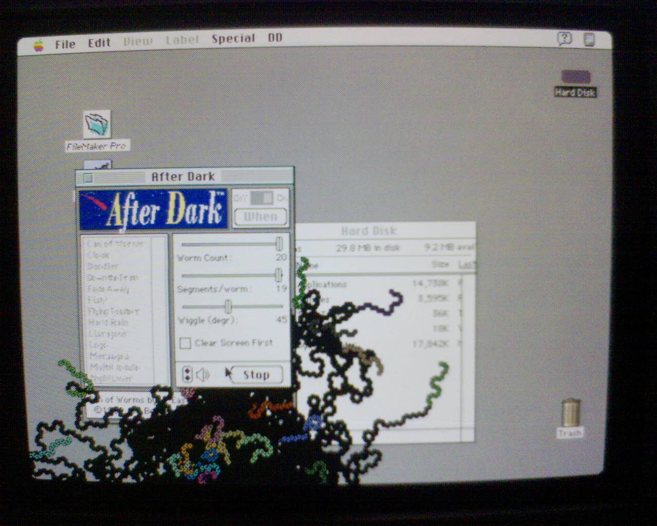Open the Special menu

pyautogui.click(x=233, y=39)
